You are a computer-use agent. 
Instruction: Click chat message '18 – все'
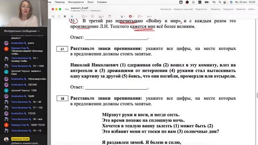[x=37, y=119]
